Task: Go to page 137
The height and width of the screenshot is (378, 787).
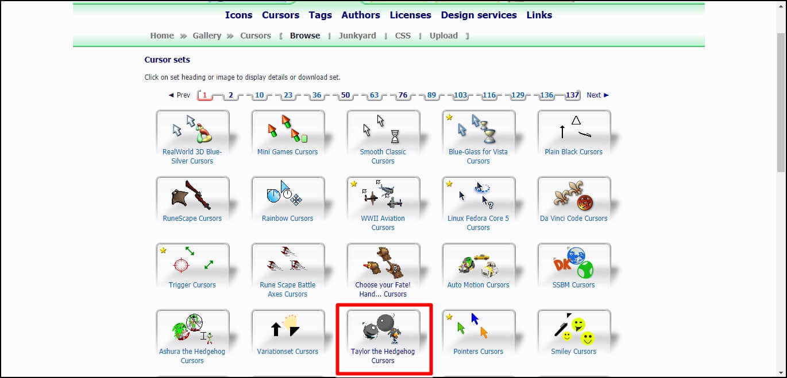Action: 573,95
